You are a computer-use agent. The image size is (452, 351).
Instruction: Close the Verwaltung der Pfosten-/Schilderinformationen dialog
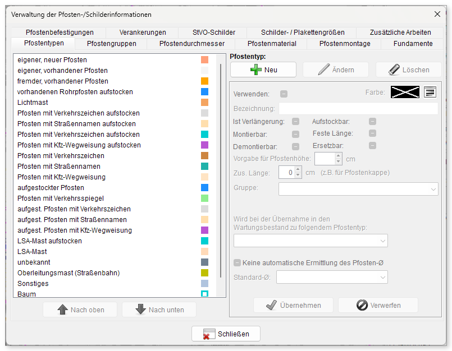pos(437,14)
